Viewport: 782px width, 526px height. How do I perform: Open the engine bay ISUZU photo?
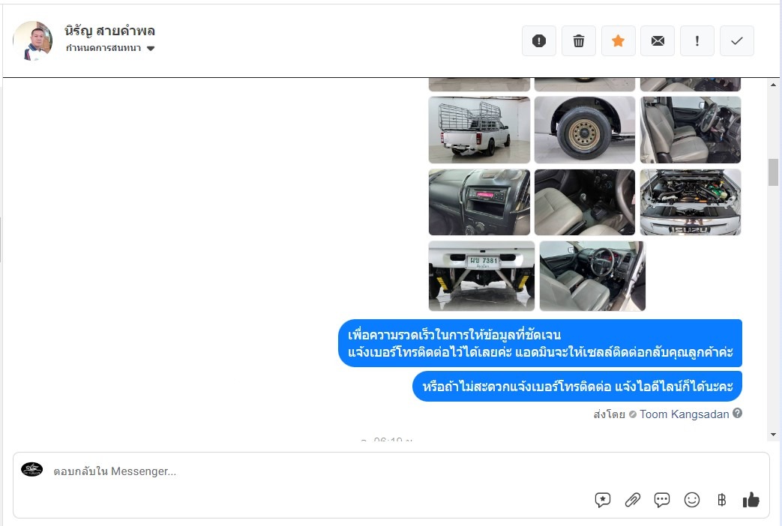coord(691,202)
